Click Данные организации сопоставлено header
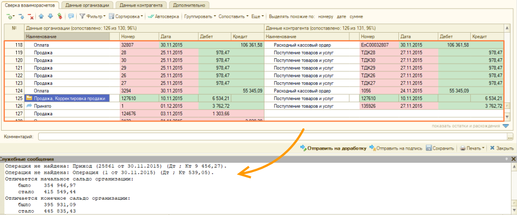The image size is (517, 215). click(144, 28)
